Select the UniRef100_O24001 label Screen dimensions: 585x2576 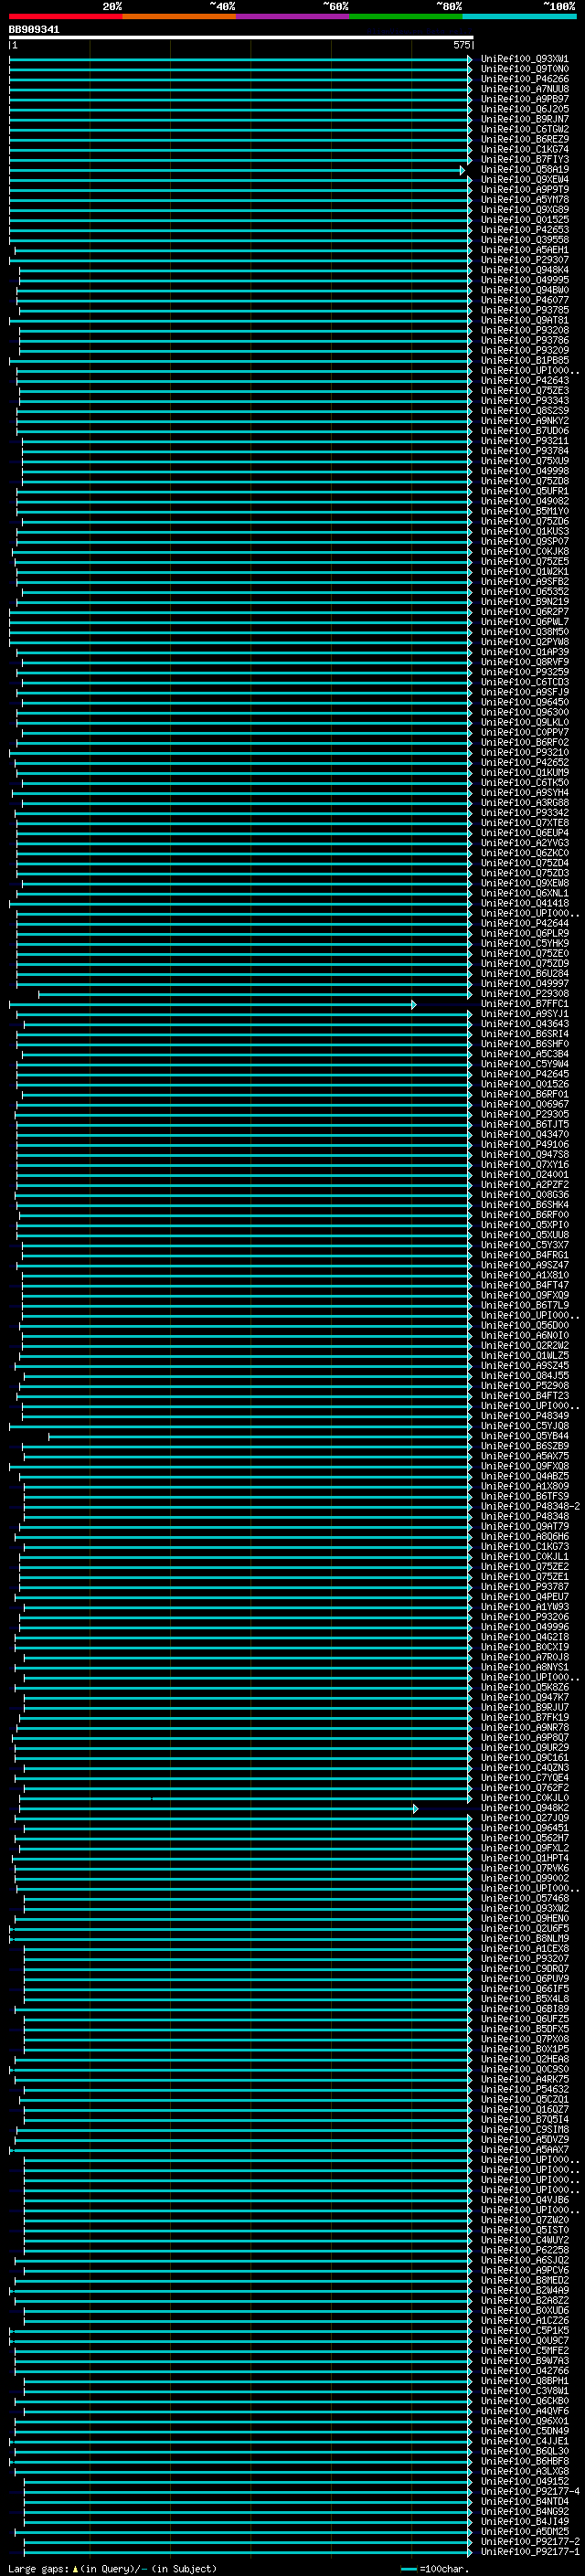525,1175
